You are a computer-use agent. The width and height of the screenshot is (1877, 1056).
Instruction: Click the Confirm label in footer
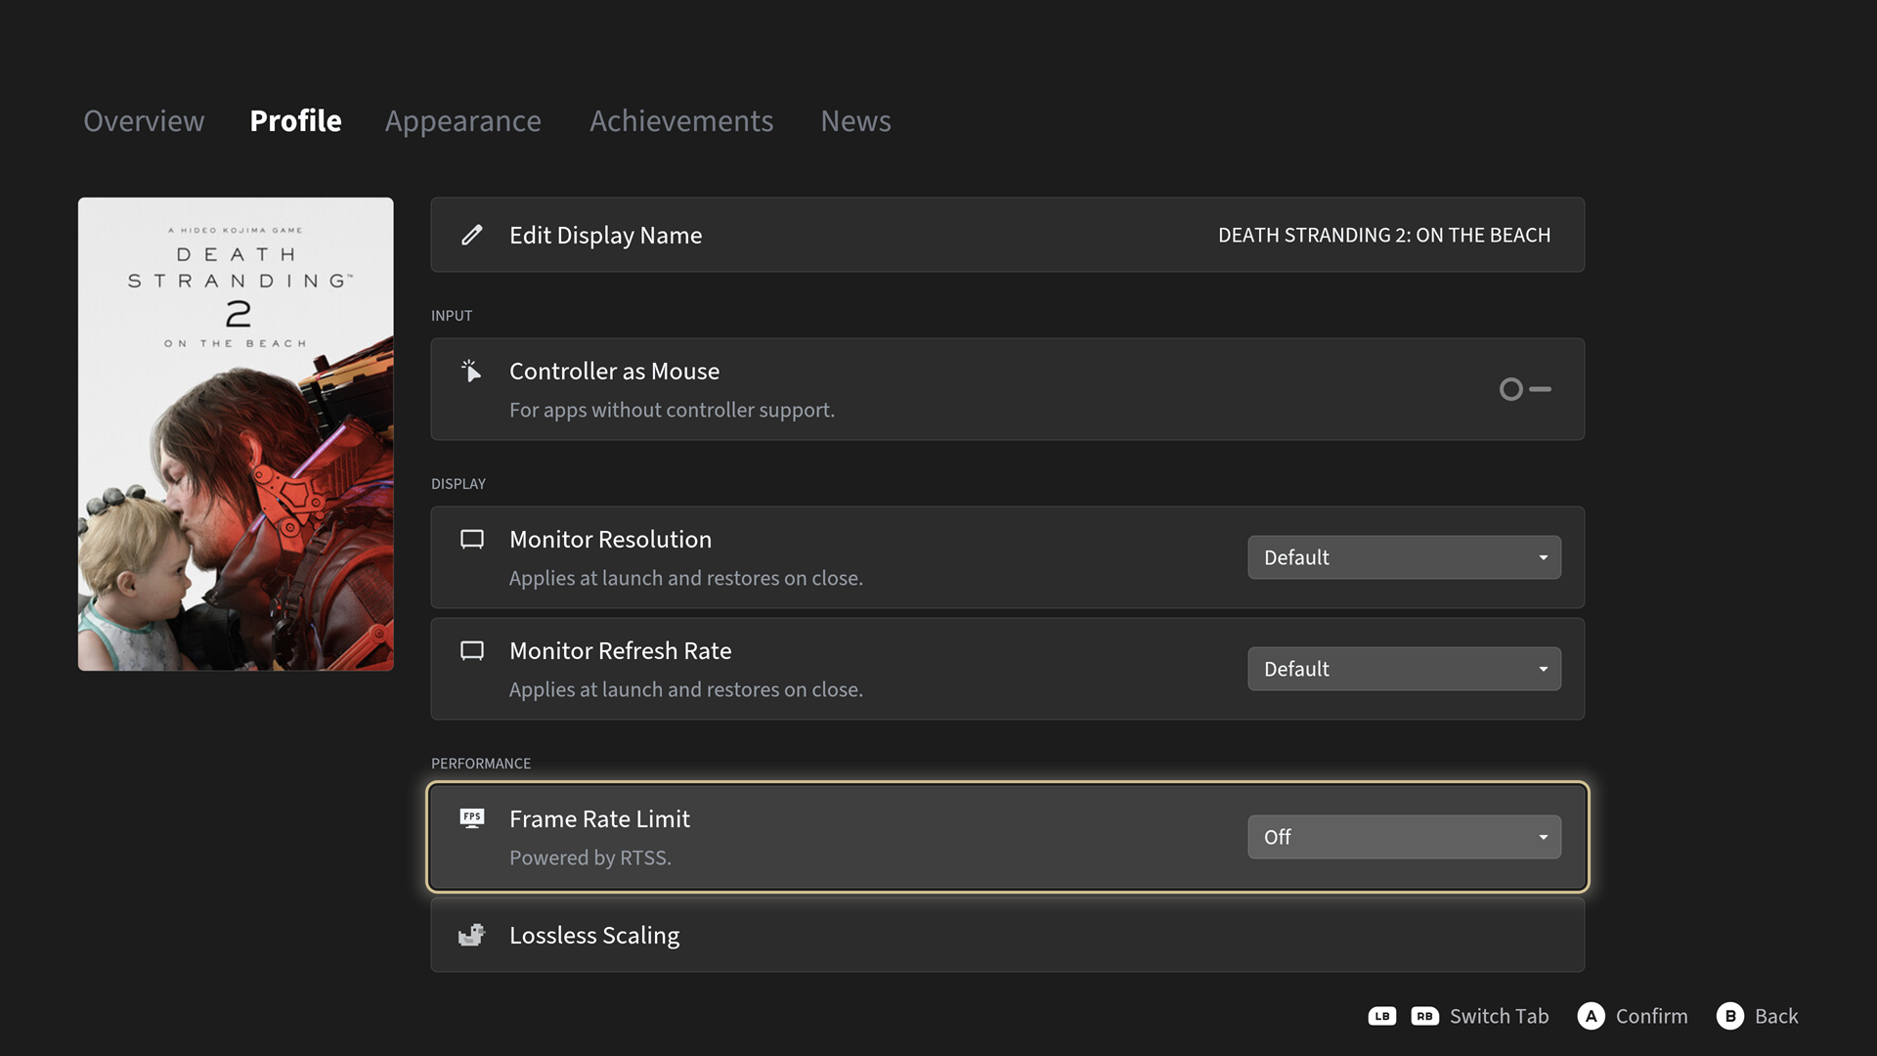click(x=1651, y=1016)
